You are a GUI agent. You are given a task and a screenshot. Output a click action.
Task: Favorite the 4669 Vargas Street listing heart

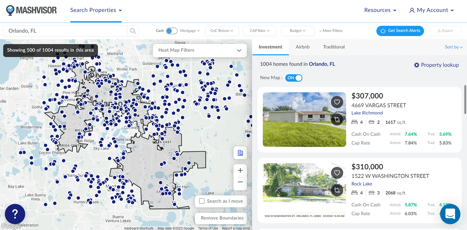pyautogui.click(x=337, y=102)
